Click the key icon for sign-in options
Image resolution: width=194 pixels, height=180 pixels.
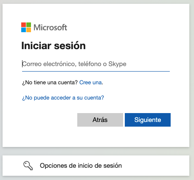28,166
